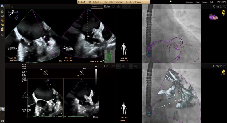The image size is (227, 123).
Task: Click the radiation indicator in X-ray 2 panel
Action: pos(223,72)
